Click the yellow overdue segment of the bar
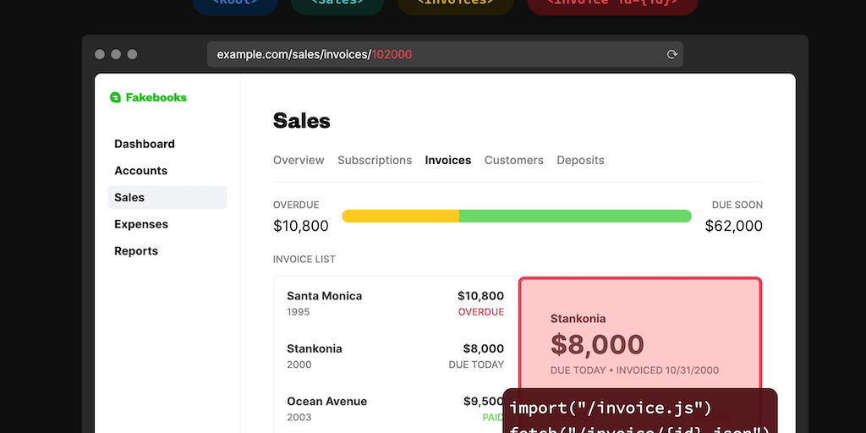Image resolution: width=866 pixels, height=433 pixels. point(401,216)
